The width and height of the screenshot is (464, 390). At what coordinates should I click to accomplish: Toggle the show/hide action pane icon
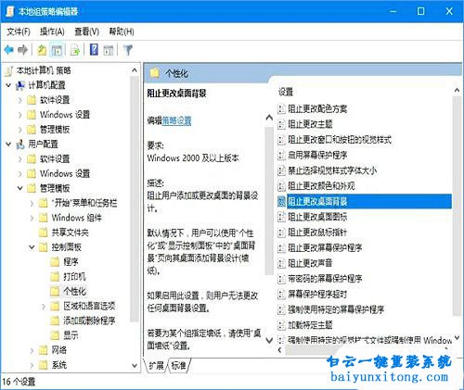[109, 50]
